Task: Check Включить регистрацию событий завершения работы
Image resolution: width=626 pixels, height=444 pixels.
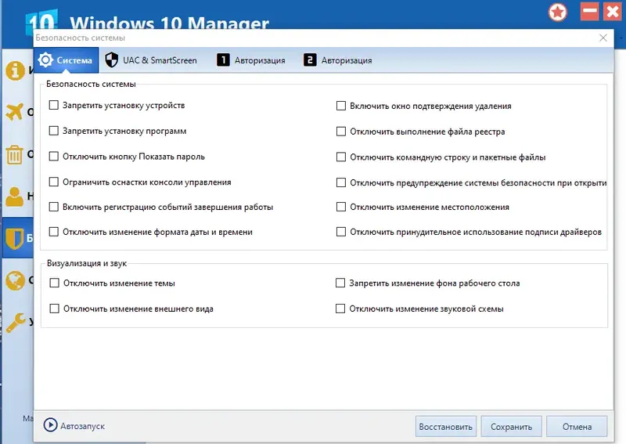Action: (x=53, y=207)
